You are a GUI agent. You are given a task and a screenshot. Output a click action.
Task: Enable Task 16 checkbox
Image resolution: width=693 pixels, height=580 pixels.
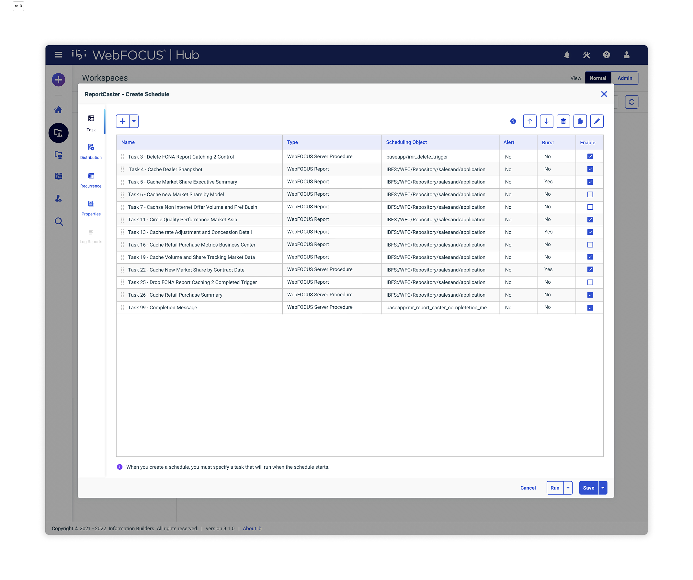(590, 245)
